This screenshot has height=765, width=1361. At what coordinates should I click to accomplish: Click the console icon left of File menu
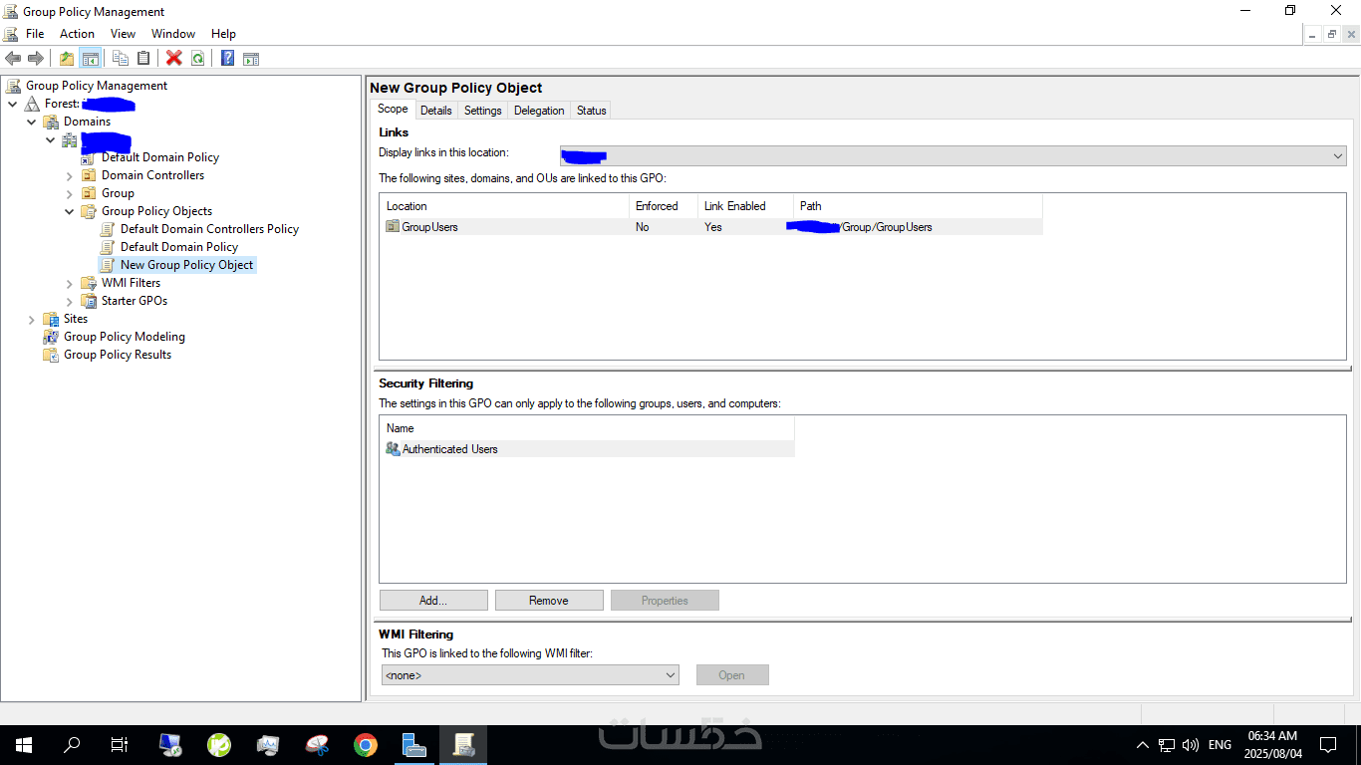pos(11,34)
